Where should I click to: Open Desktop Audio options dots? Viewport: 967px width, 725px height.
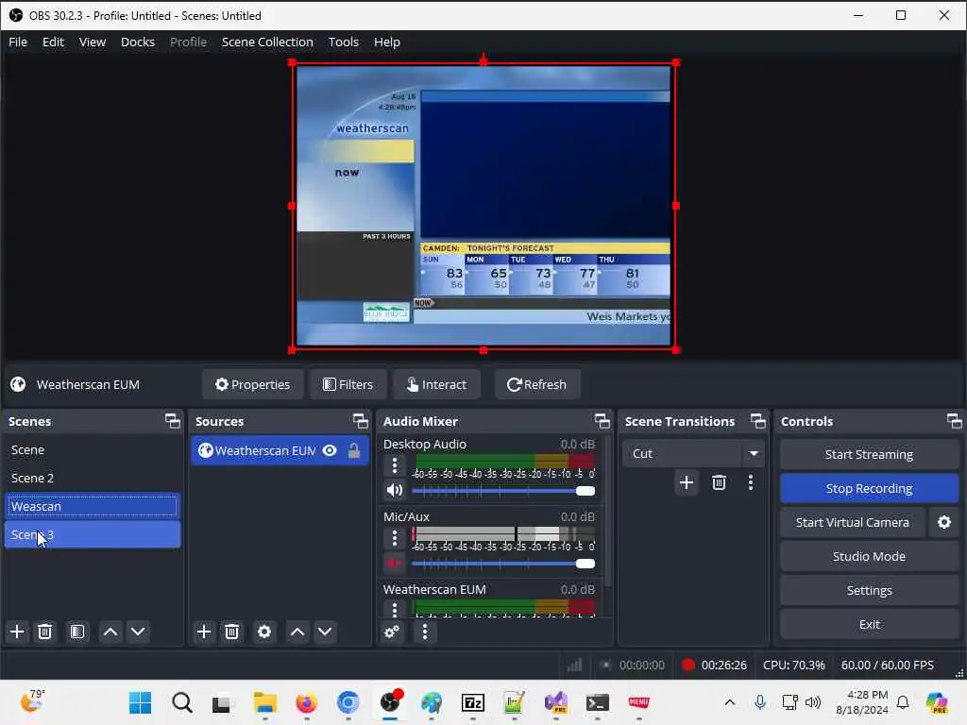point(395,464)
